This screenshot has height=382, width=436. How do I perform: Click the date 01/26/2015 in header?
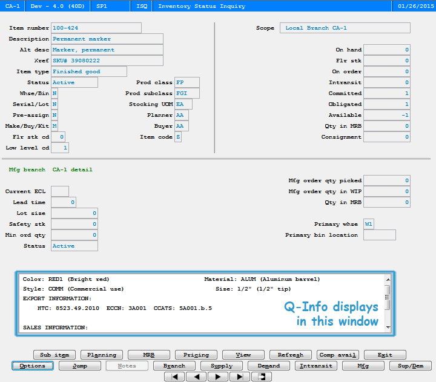[415, 6]
